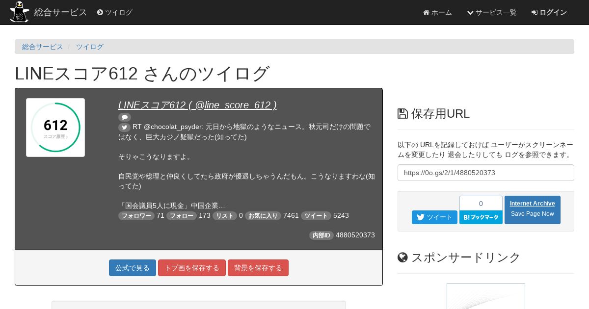Click B!ブックマーク button
This screenshot has height=309, width=589.
coord(481,217)
